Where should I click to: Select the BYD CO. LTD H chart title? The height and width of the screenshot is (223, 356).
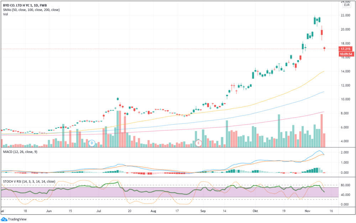tap(25, 5)
